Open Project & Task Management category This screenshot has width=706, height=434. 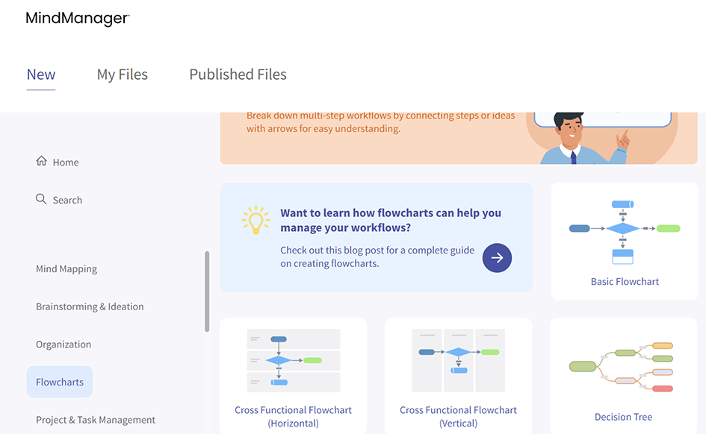tap(96, 420)
